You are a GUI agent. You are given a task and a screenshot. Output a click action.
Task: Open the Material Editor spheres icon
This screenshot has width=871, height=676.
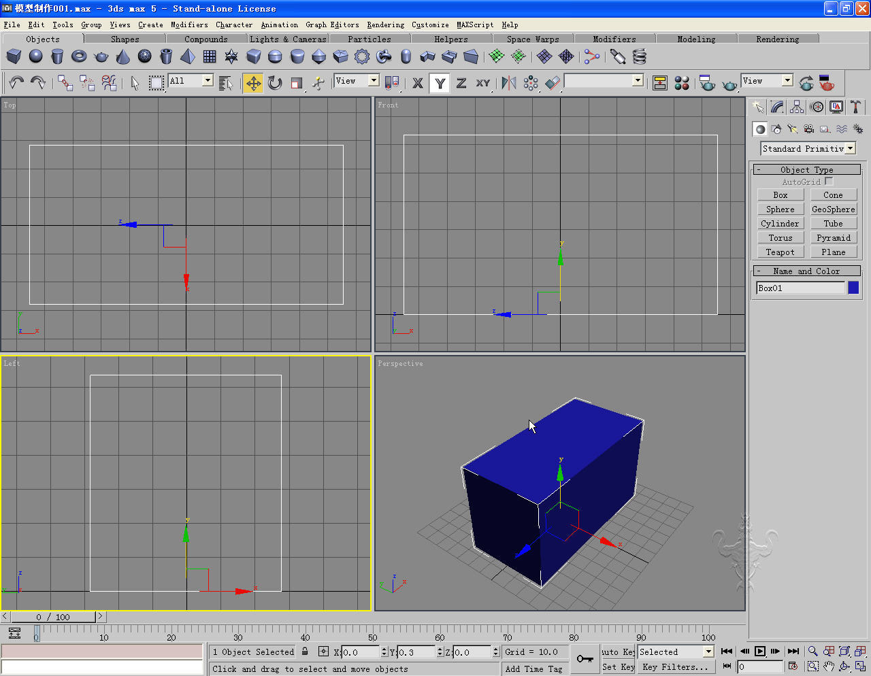point(682,83)
